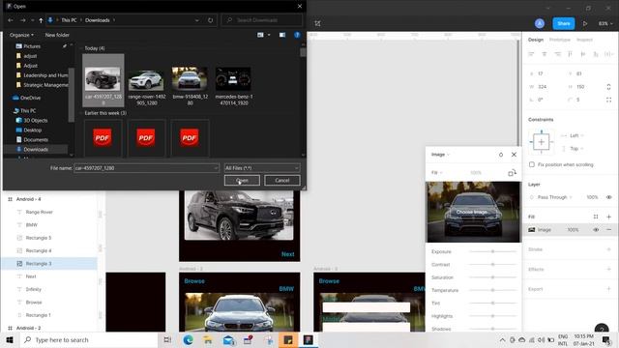Open independent corner radius settings
The width and height of the screenshot is (619, 348).
608,100
